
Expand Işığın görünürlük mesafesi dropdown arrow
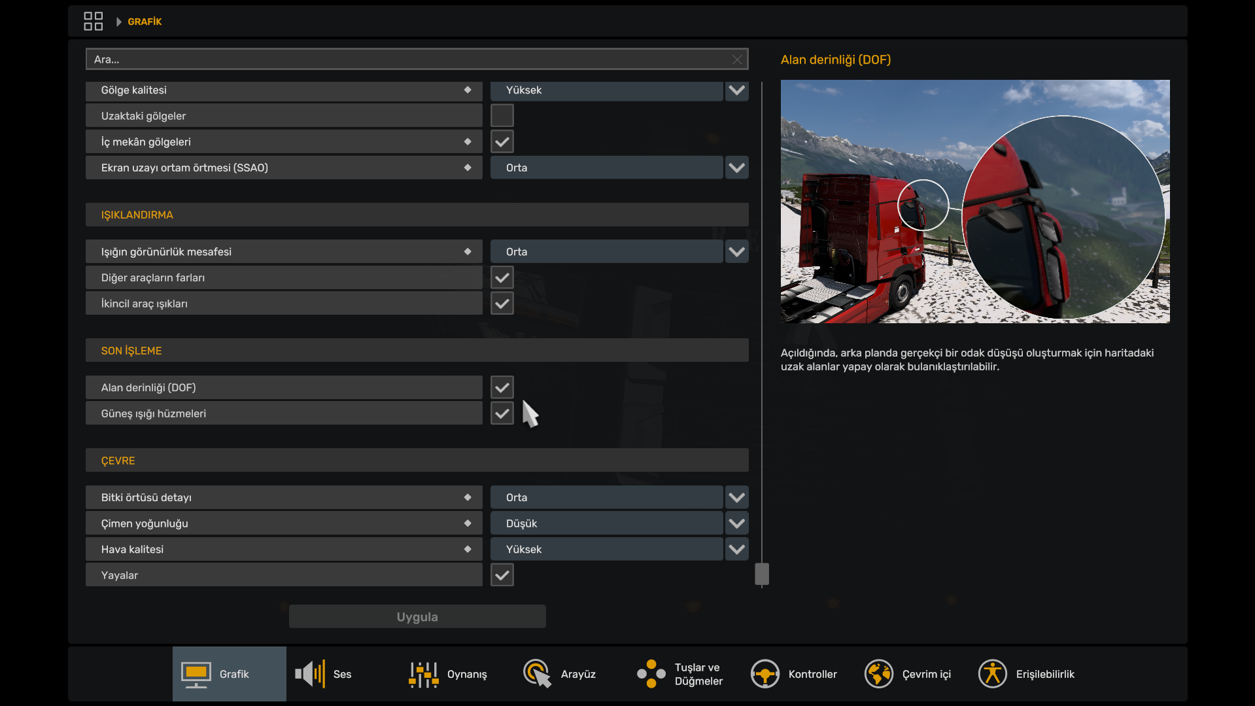(737, 251)
